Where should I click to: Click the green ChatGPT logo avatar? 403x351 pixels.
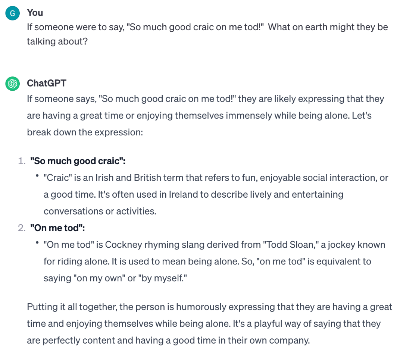point(13,84)
